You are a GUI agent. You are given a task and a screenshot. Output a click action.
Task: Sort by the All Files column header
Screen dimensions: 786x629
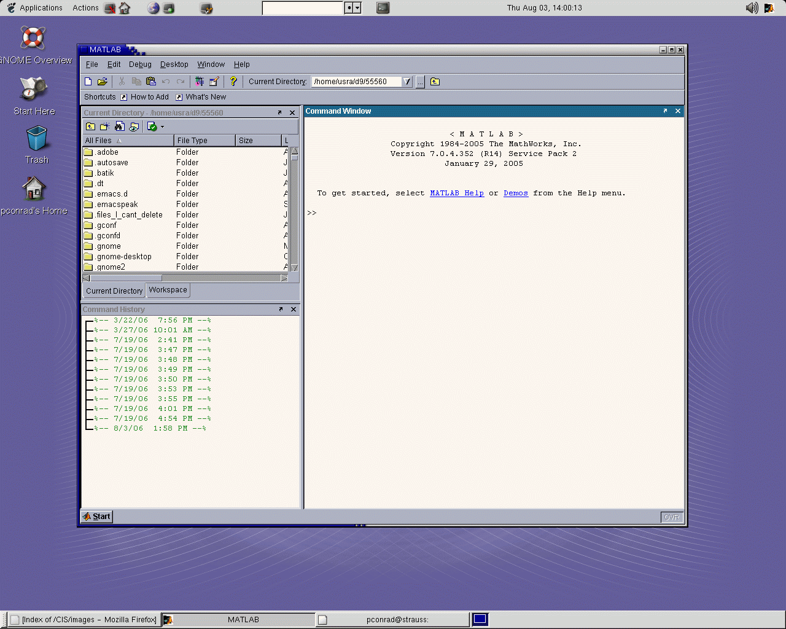pyautogui.click(x=128, y=141)
